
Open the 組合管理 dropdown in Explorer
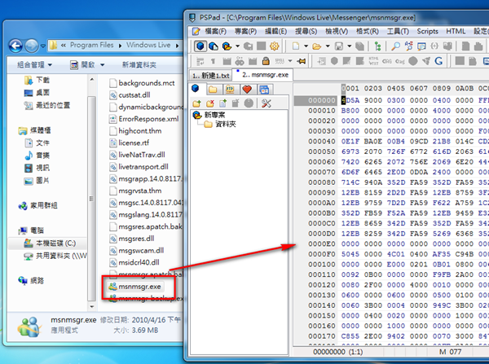[x=33, y=64]
